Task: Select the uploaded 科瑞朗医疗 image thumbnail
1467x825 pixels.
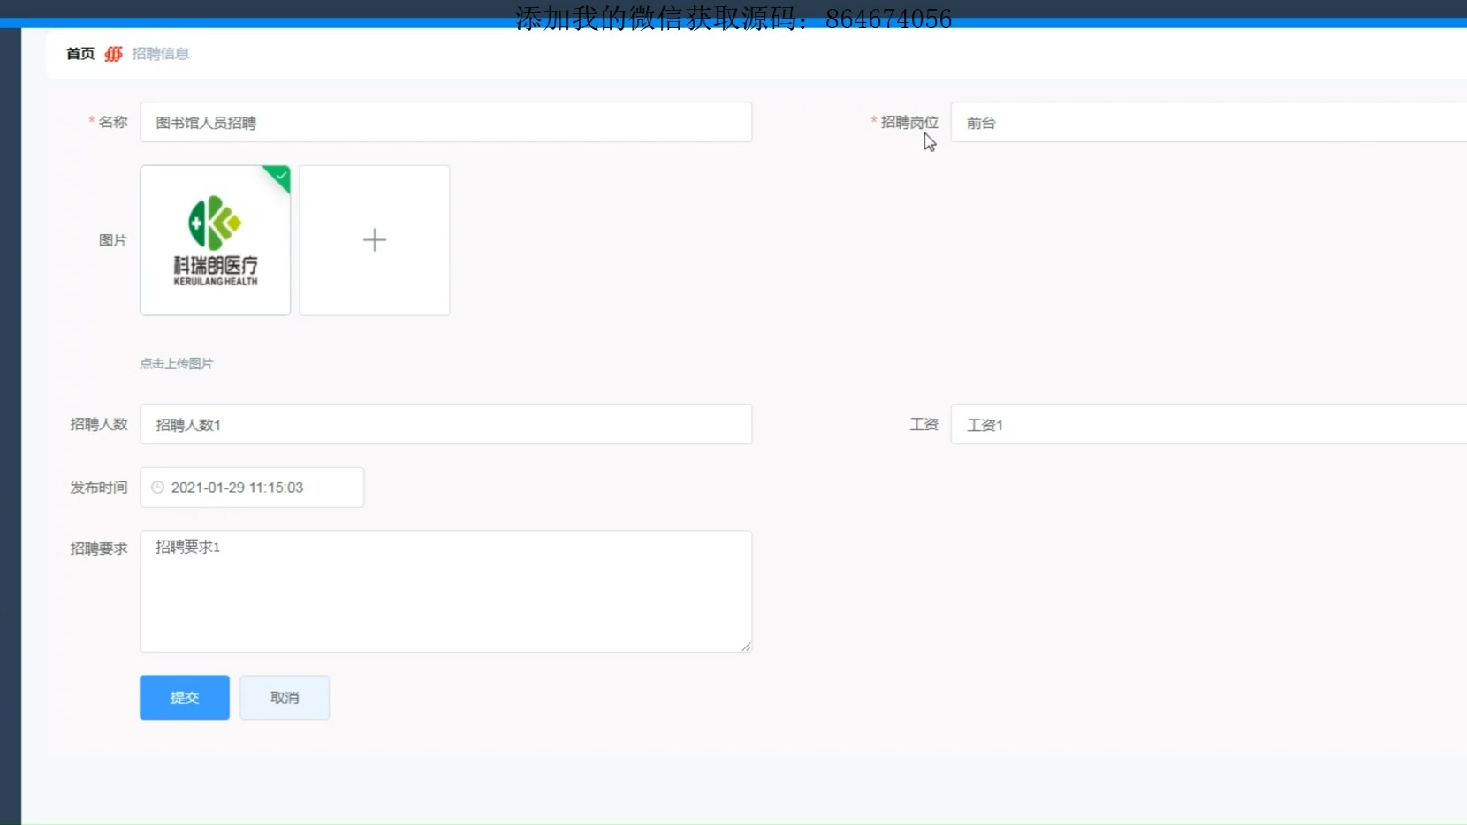Action: [x=215, y=240]
